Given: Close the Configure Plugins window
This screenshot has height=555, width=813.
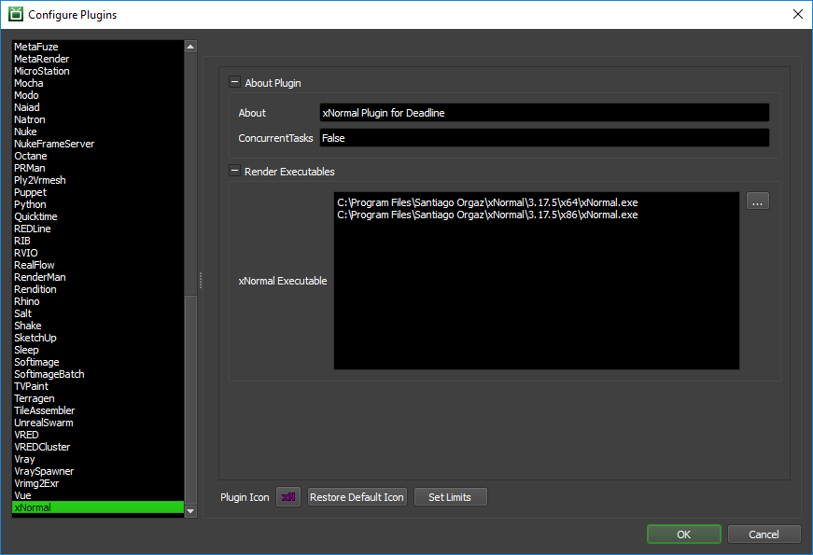Looking at the screenshot, I should click(x=797, y=14).
